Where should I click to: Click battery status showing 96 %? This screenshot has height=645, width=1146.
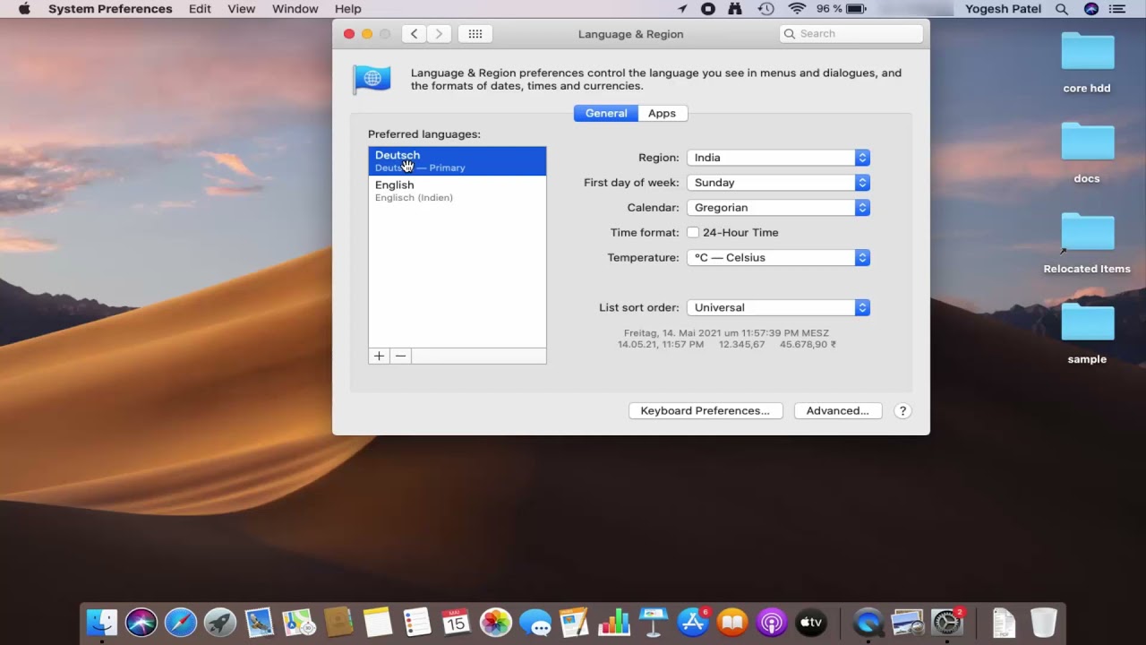pyautogui.click(x=841, y=9)
